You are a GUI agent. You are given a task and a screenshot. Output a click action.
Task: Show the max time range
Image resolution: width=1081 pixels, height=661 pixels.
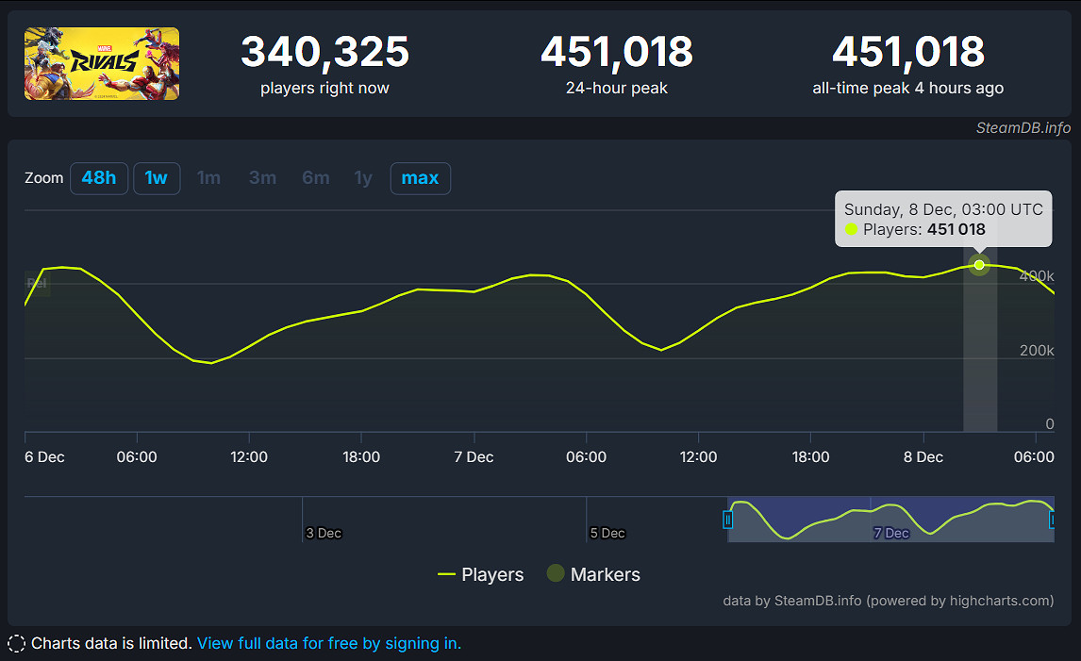(x=420, y=178)
